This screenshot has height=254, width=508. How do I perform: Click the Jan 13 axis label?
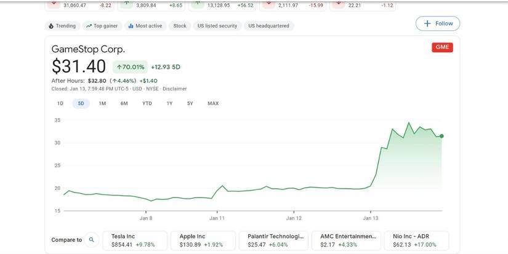371,218
